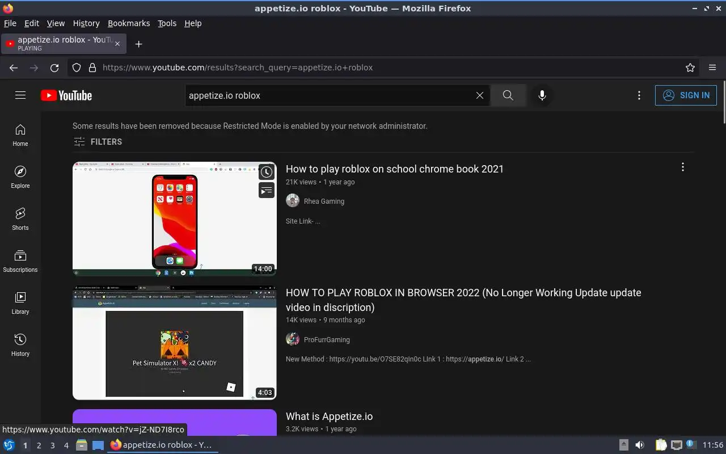Close the appetize.io roblox tab
The height and width of the screenshot is (454, 726).
click(118, 44)
